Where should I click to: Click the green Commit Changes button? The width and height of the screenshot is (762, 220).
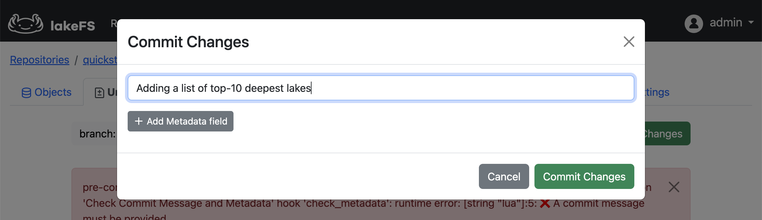pos(584,176)
